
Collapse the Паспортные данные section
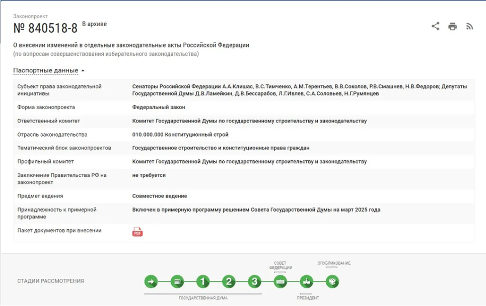49,70
